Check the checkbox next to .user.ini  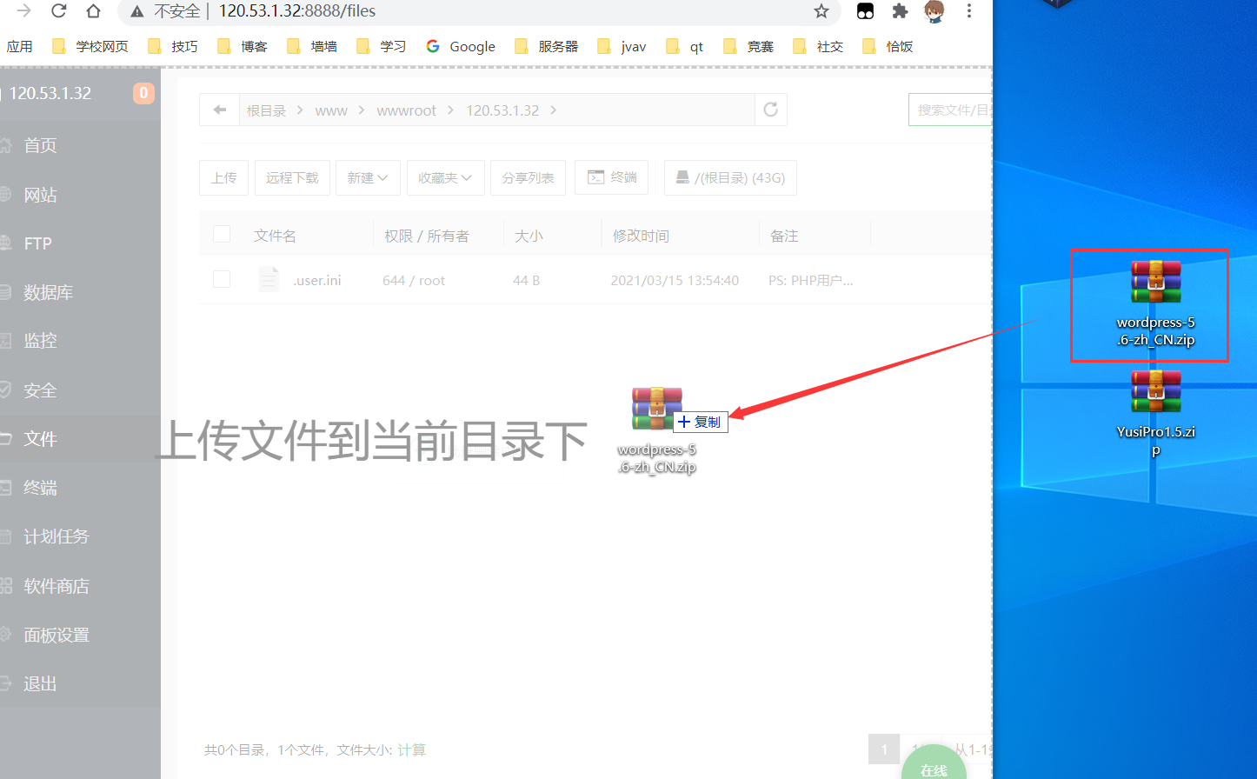[x=222, y=279]
